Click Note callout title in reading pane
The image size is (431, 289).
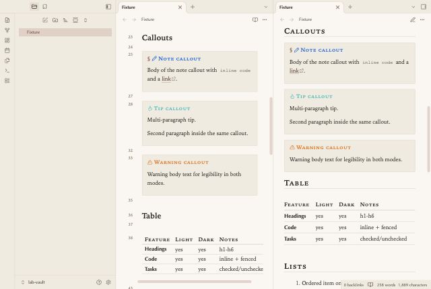[322, 50]
